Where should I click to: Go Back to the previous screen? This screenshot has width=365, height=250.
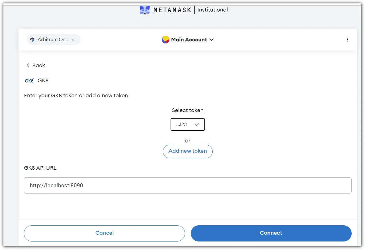click(36, 66)
